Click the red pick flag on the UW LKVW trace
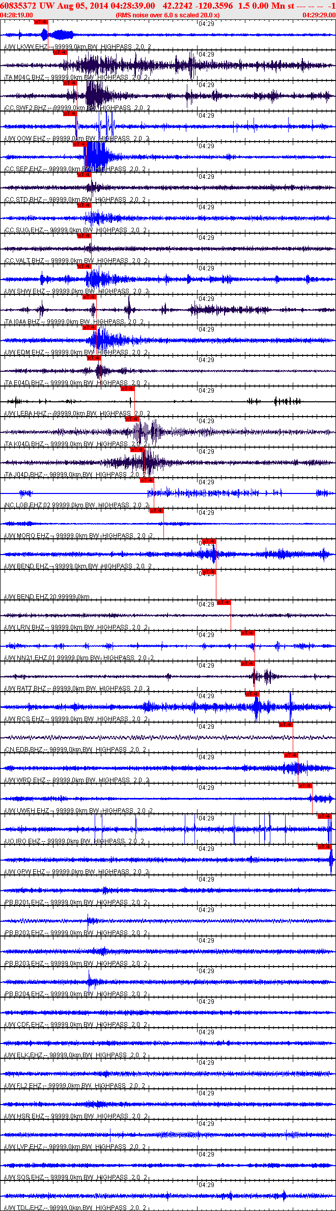The image size is (336, 1211). 41,22
